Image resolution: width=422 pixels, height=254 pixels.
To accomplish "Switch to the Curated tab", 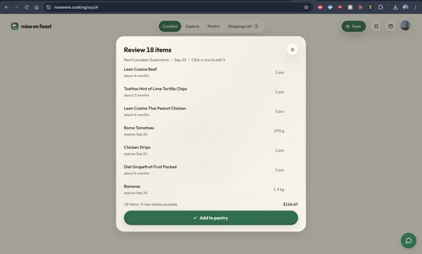I will coord(170,26).
